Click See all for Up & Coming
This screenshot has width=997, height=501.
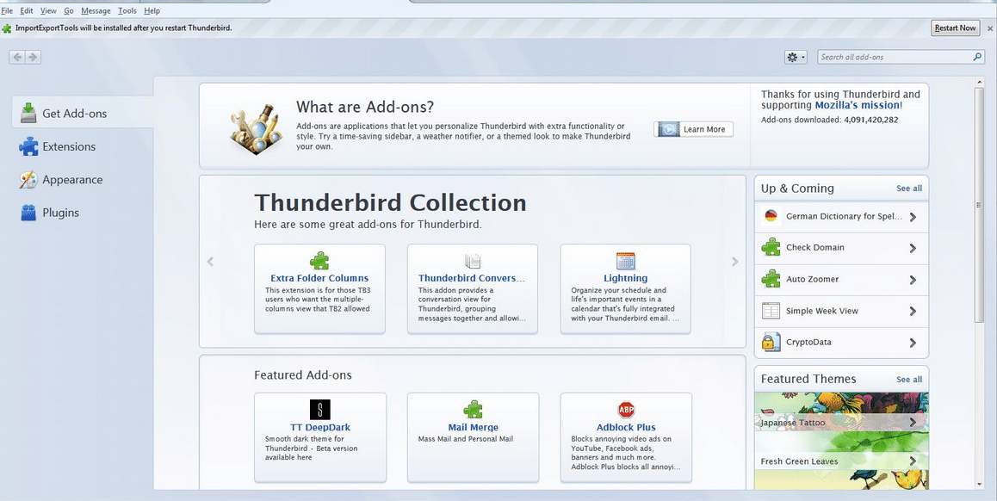pyautogui.click(x=908, y=189)
